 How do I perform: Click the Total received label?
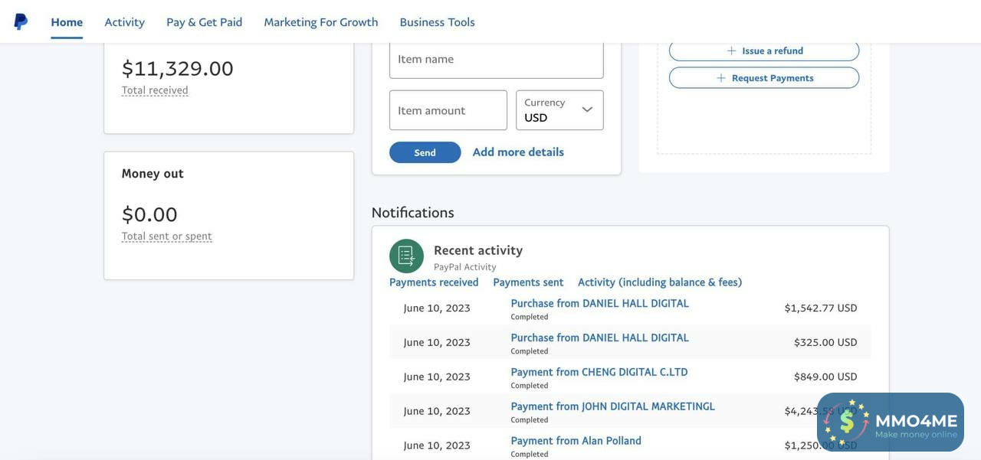[155, 90]
